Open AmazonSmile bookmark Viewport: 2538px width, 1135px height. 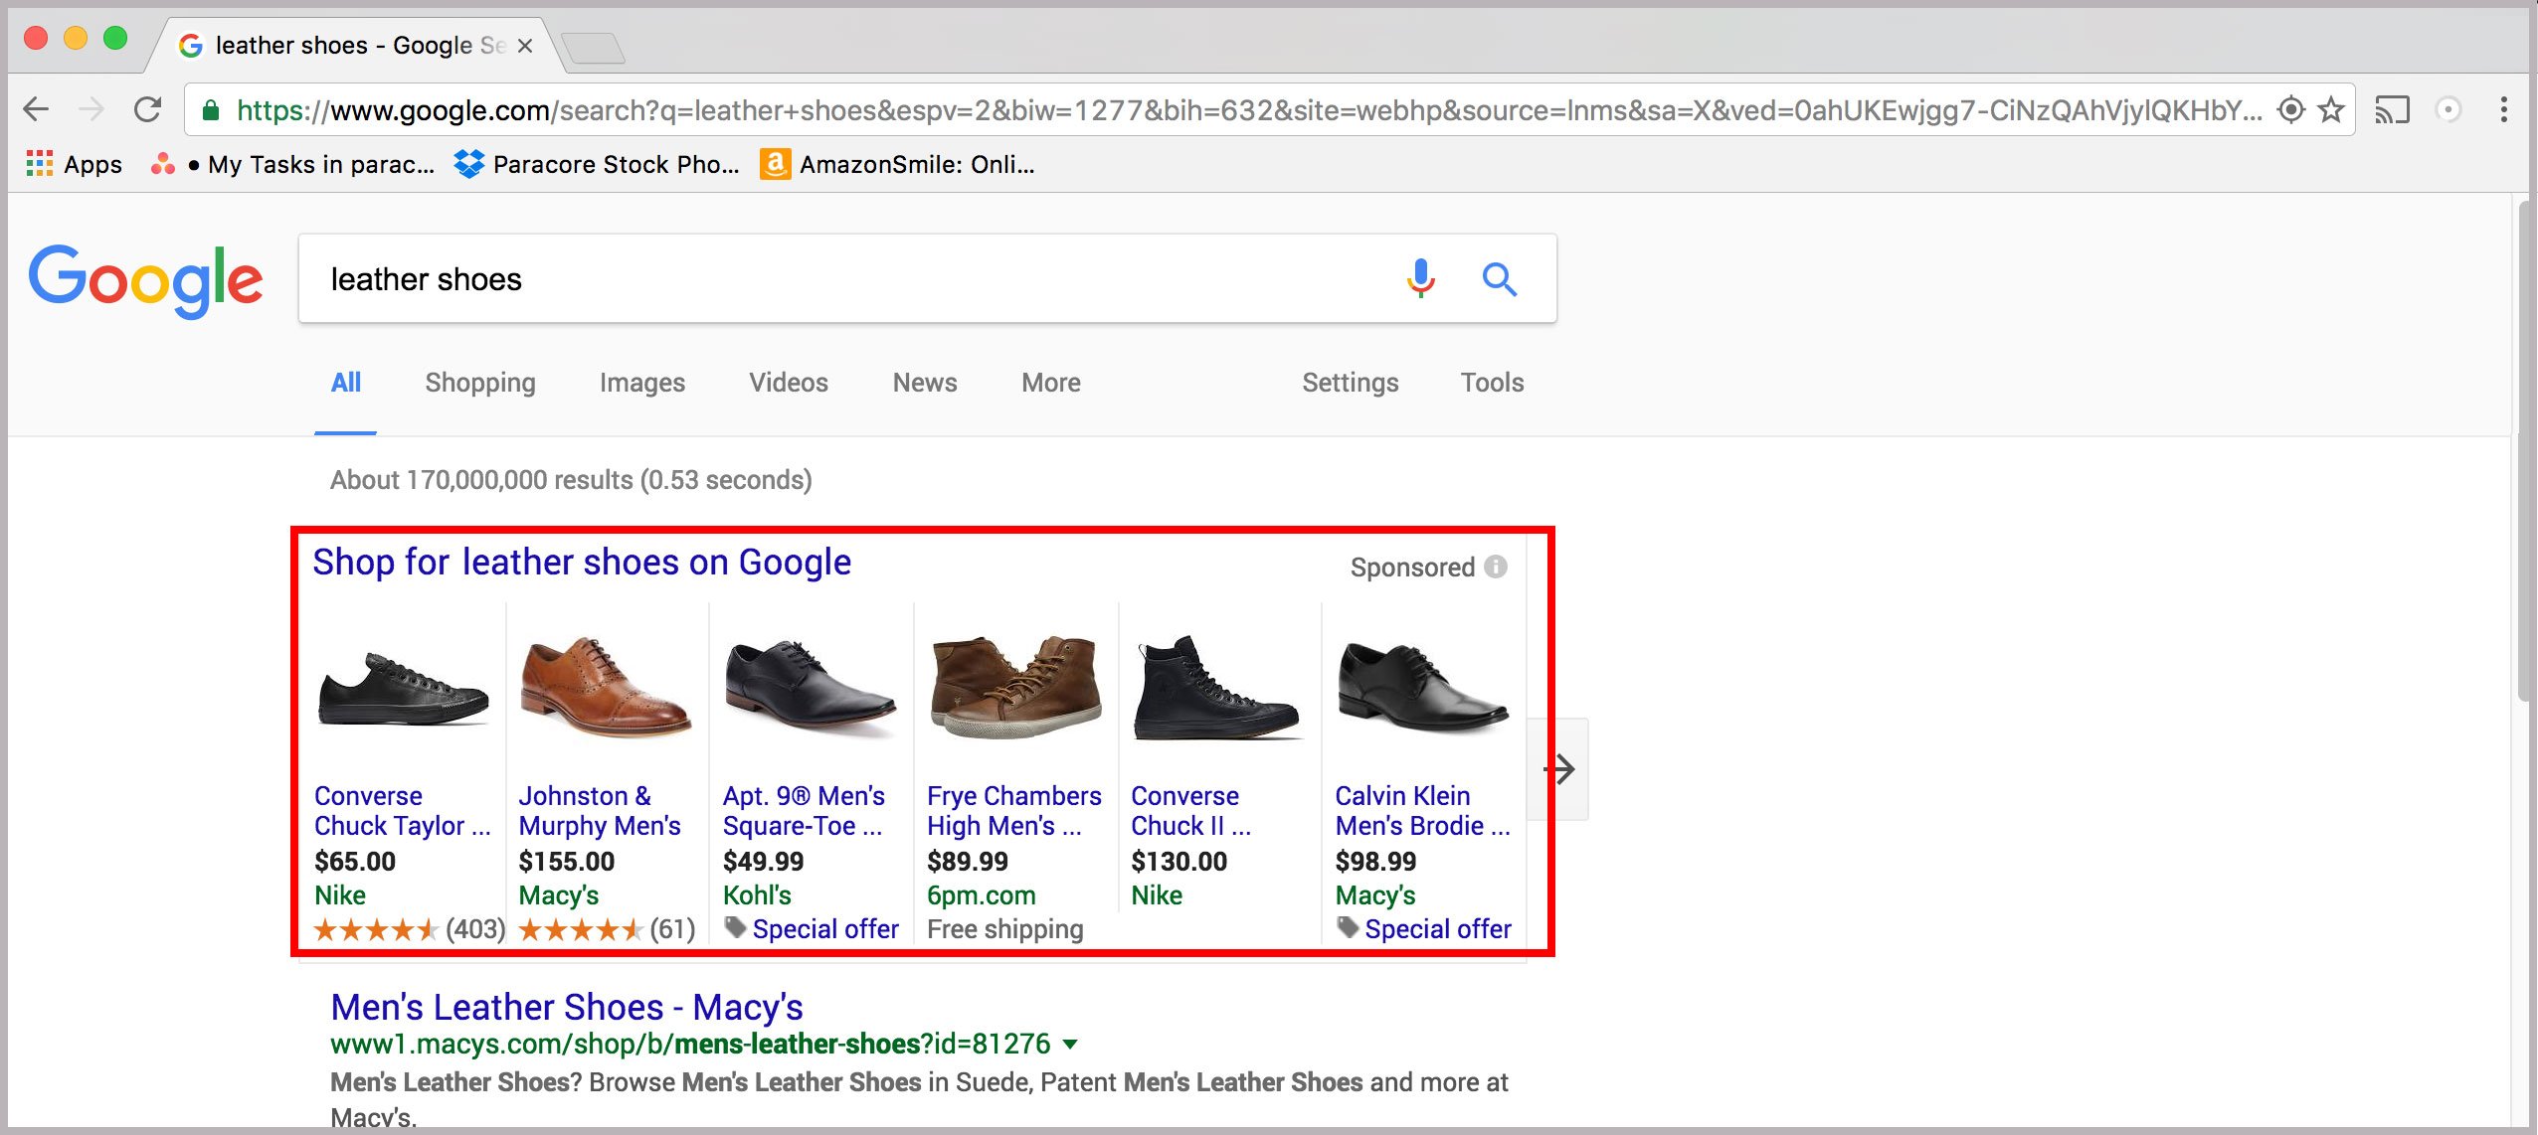(898, 164)
